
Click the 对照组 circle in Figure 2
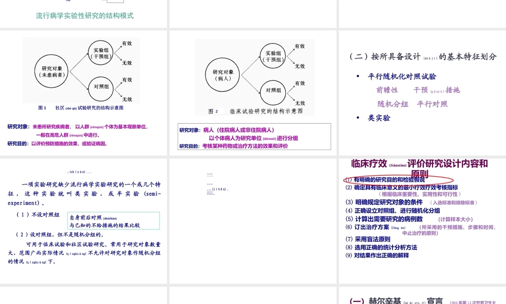coord(272,91)
